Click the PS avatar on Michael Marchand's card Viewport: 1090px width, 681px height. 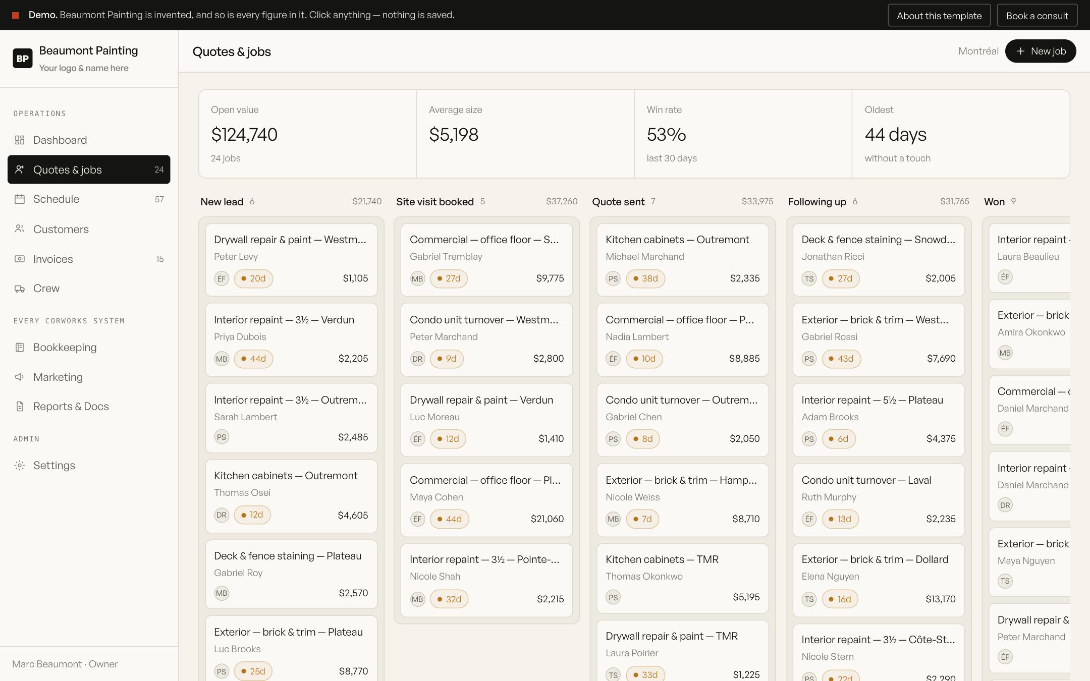[613, 278]
